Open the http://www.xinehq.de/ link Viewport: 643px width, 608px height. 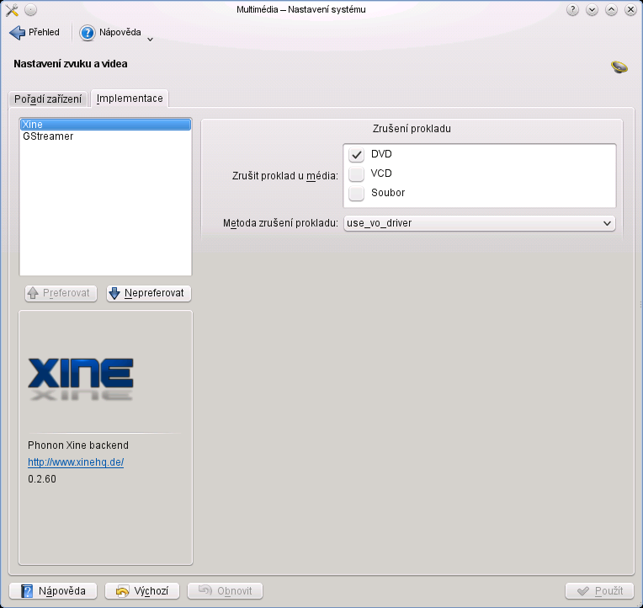click(x=76, y=462)
